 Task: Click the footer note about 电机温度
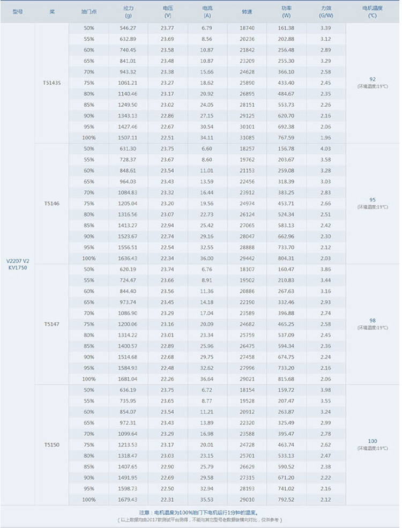point(200,512)
